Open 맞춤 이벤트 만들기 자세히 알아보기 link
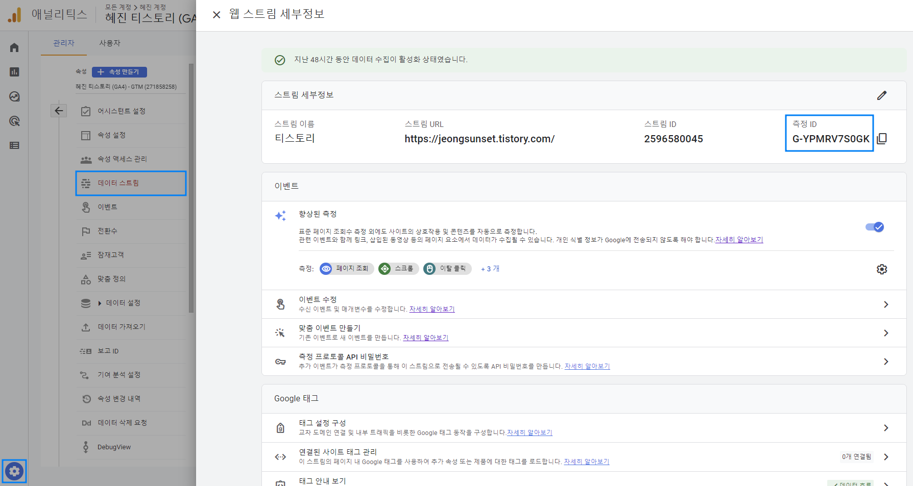 (x=425, y=338)
